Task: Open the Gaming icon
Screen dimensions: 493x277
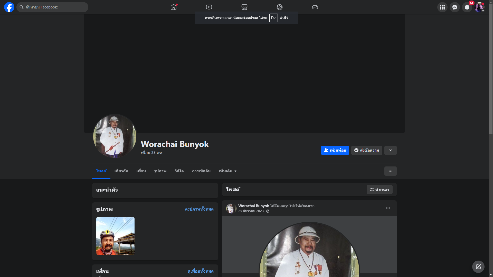Action: (315, 7)
